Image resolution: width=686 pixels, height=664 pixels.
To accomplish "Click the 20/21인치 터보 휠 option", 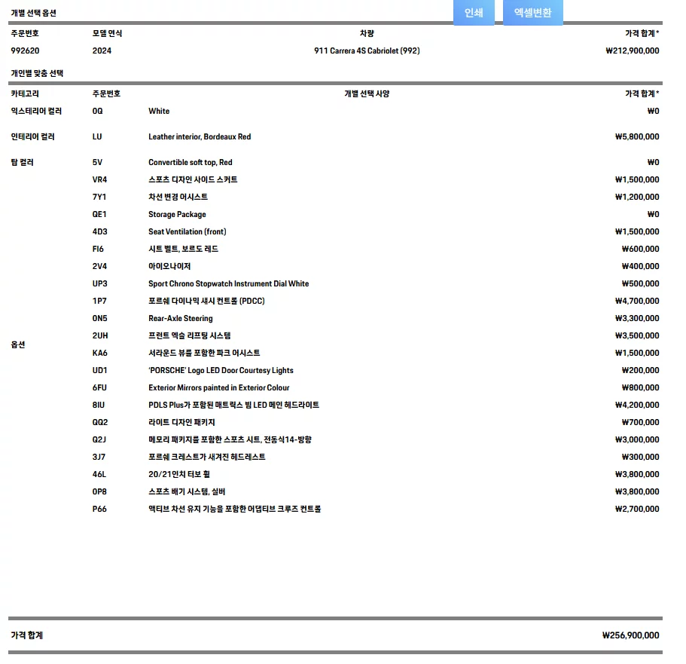I will 178,475.
